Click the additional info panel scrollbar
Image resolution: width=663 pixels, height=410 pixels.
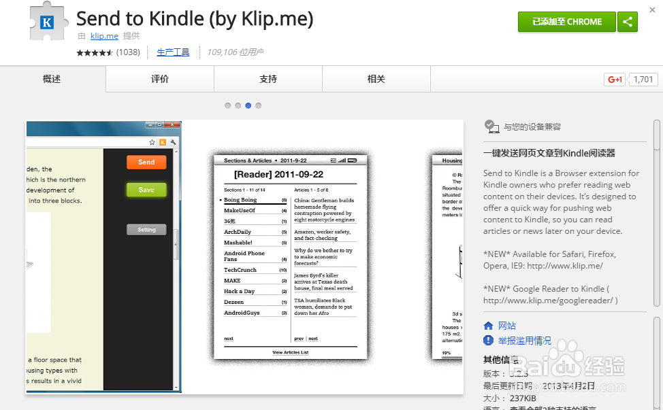[x=657, y=363]
